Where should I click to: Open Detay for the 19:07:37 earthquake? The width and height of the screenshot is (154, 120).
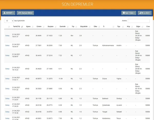7,36
